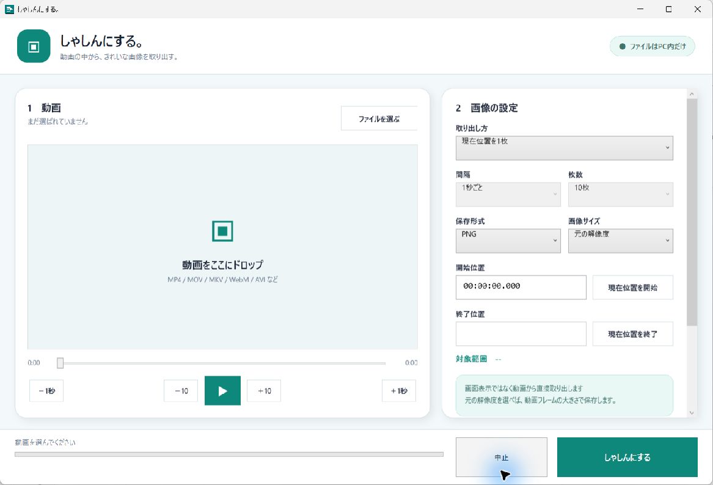
Task: Click the MP4 / MOV / MKV formats text
Action: coord(222,280)
